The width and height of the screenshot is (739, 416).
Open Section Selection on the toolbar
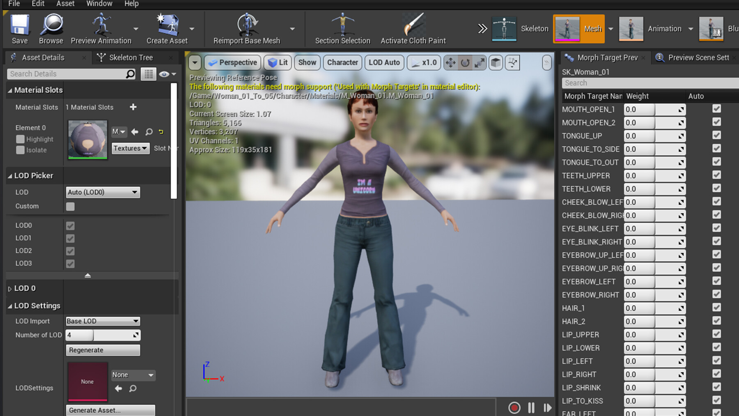342,25
